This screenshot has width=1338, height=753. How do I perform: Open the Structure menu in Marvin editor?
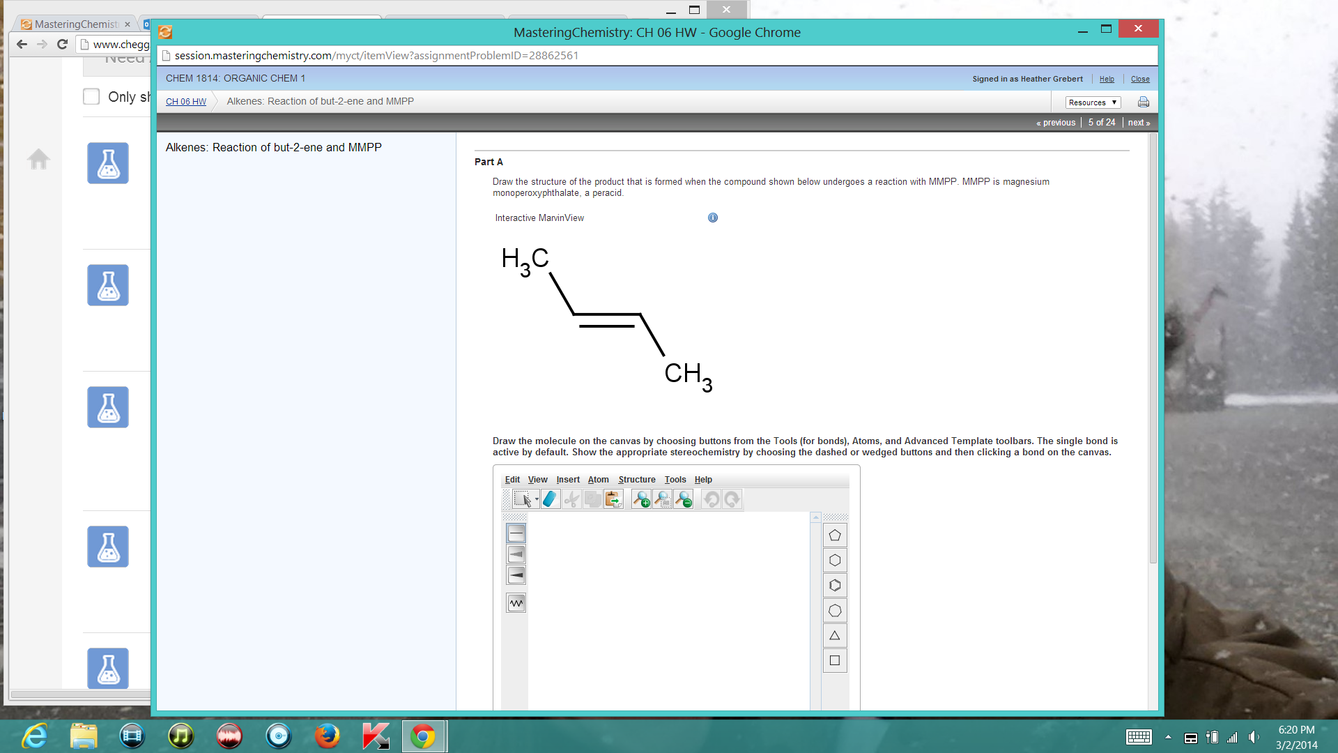coord(637,480)
